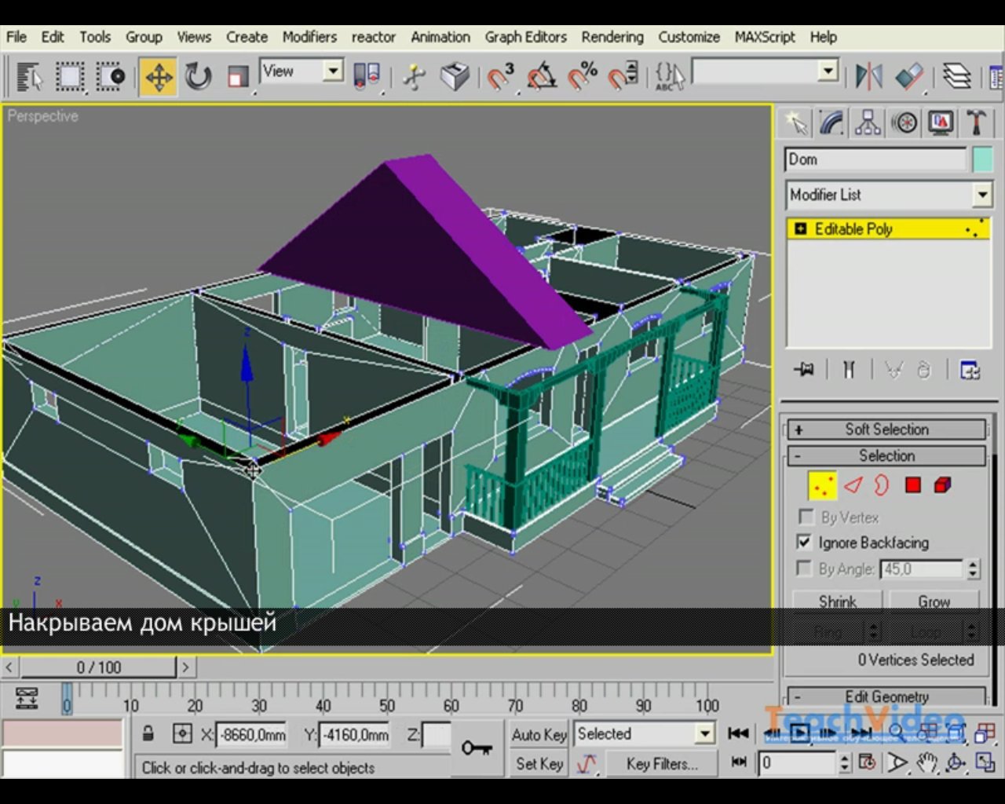This screenshot has width=1005, height=804.
Task: Open the Select by Name tool
Action: click(x=30, y=77)
